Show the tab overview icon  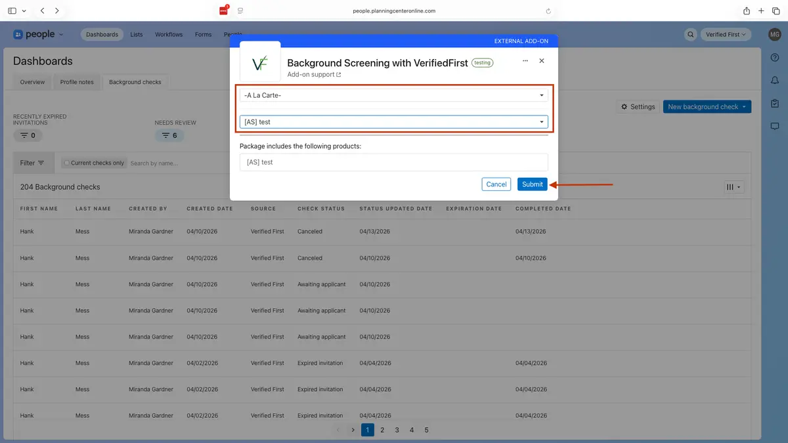point(776,11)
